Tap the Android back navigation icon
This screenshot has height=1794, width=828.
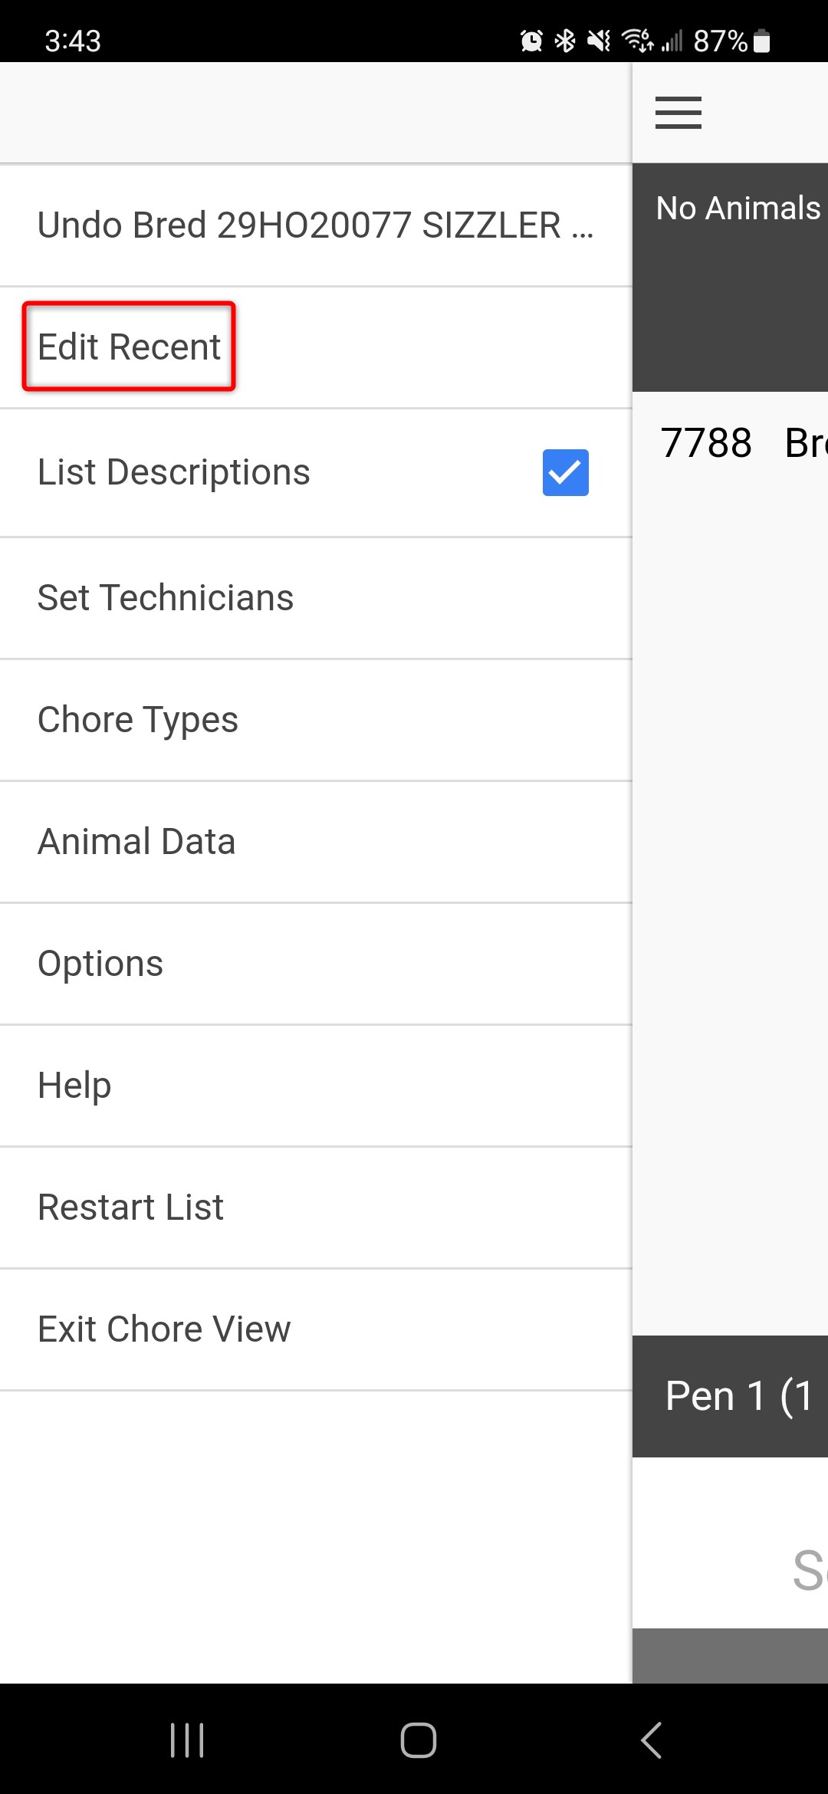(651, 1740)
